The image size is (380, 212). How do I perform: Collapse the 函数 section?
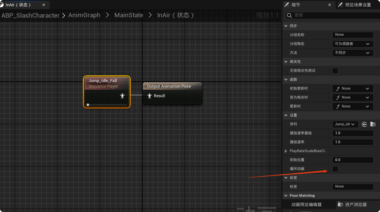[x=286, y=79]
